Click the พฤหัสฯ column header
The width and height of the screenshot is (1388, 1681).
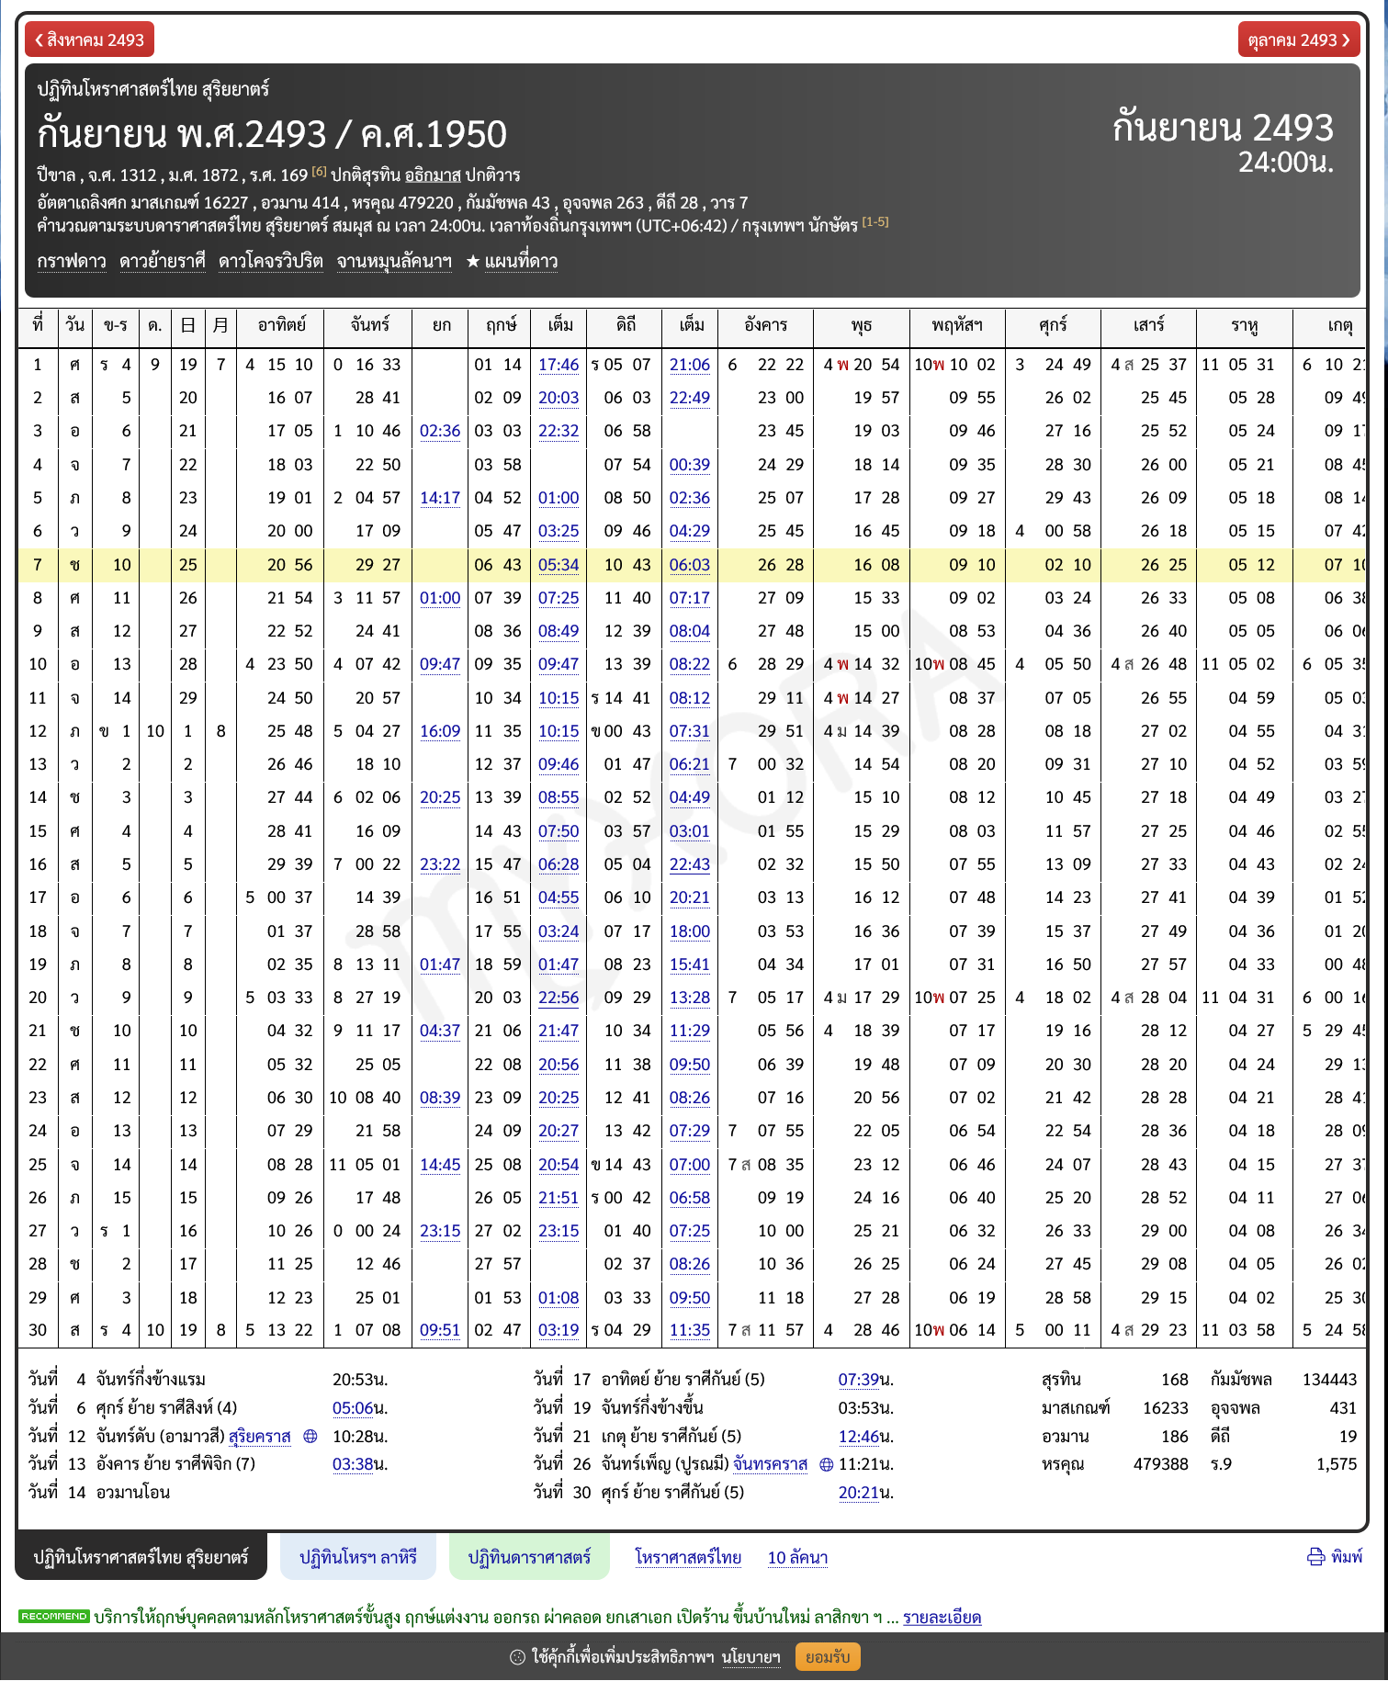click(x=956, y=324)
